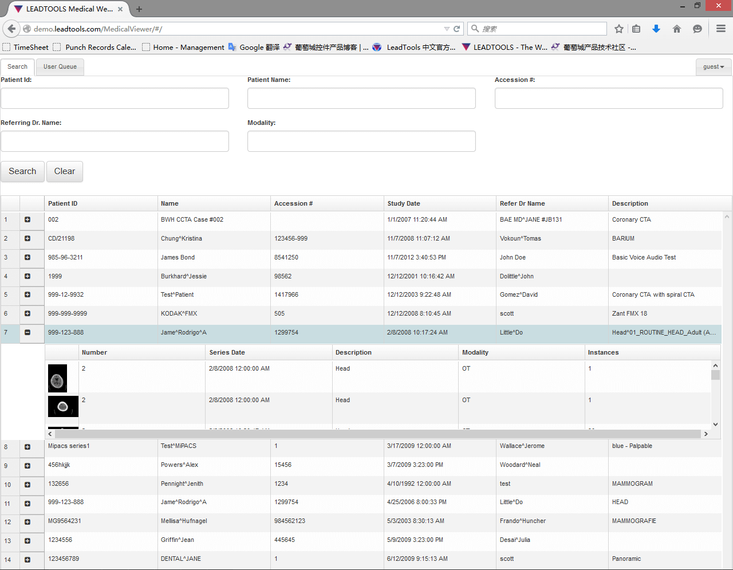This screenshot has height=570, width=733.
Task: Click the browser back arrow button
Action: [11, 29]
